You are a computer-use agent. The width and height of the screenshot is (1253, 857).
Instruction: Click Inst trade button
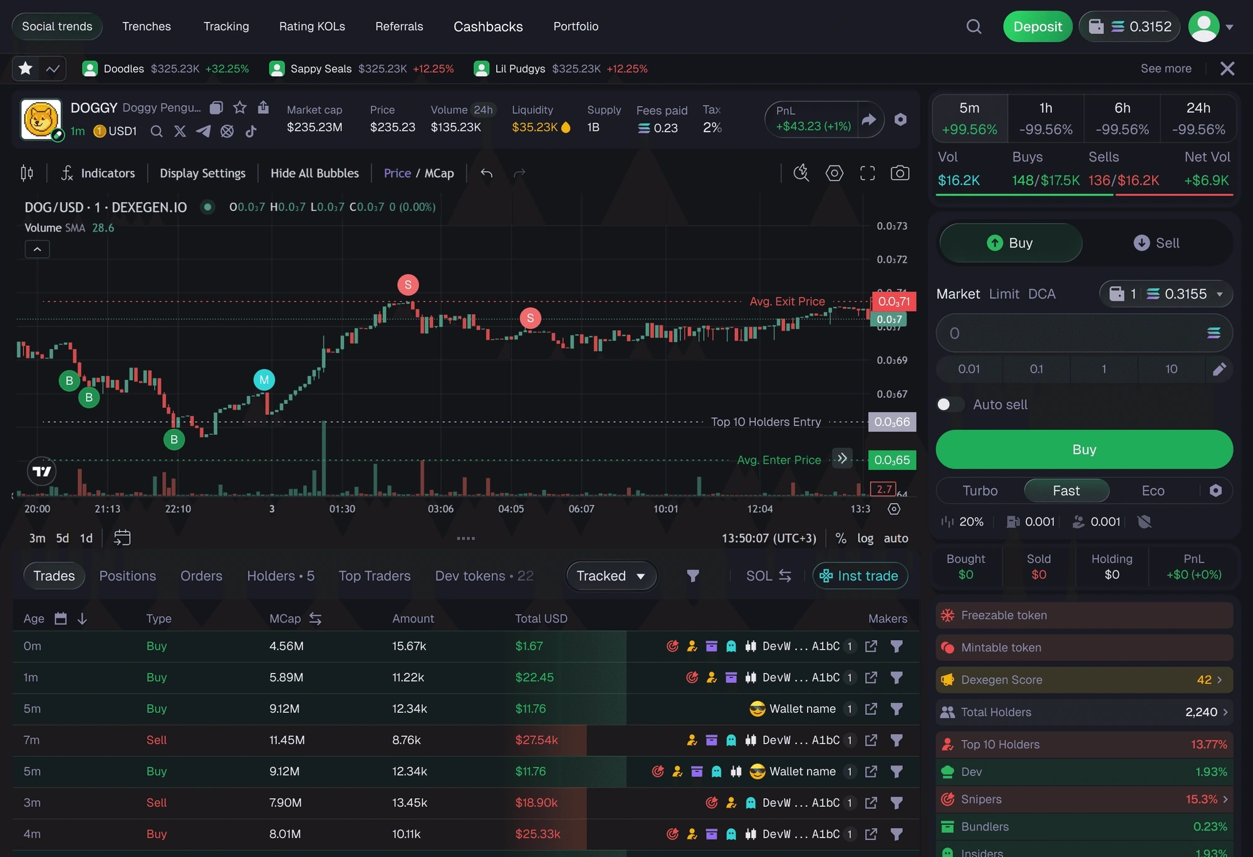(860, 576)
